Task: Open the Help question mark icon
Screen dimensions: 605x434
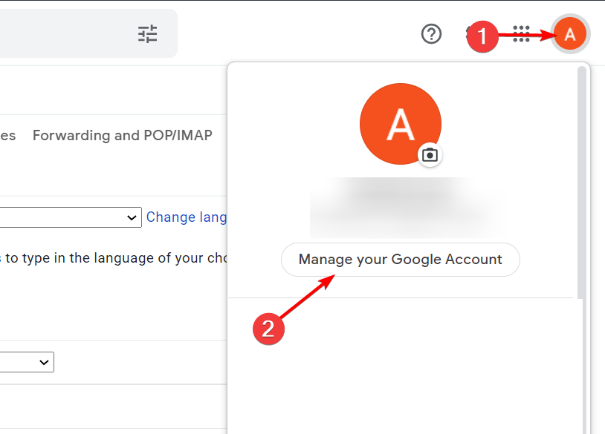Action: 431,34
